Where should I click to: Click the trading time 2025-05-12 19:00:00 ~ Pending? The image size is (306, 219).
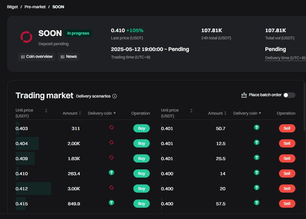coord(150,49)
